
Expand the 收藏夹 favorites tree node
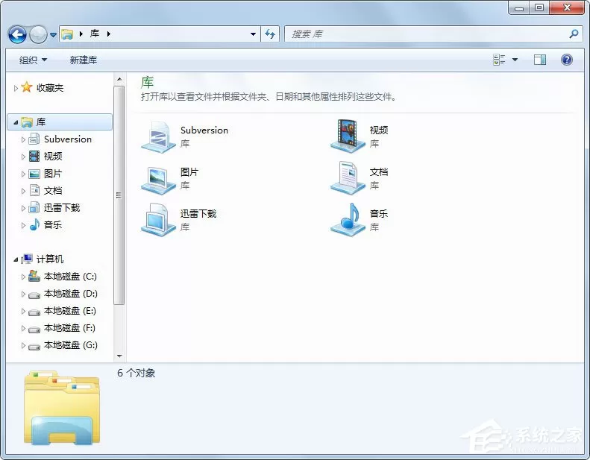coord(16,88)
